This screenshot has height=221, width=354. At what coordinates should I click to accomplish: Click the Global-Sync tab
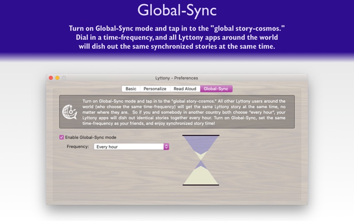[216, 89]
